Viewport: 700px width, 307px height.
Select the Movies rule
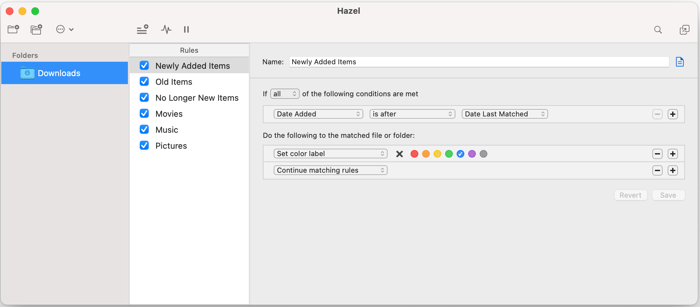pos(189,114)
